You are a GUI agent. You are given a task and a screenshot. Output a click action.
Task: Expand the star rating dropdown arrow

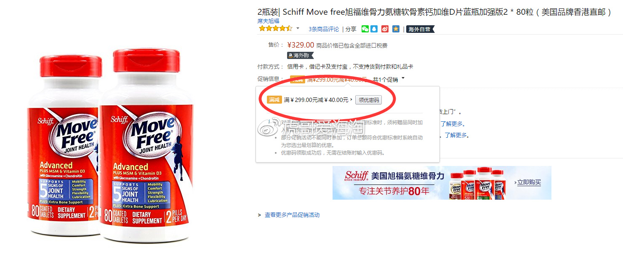point(298,29)
